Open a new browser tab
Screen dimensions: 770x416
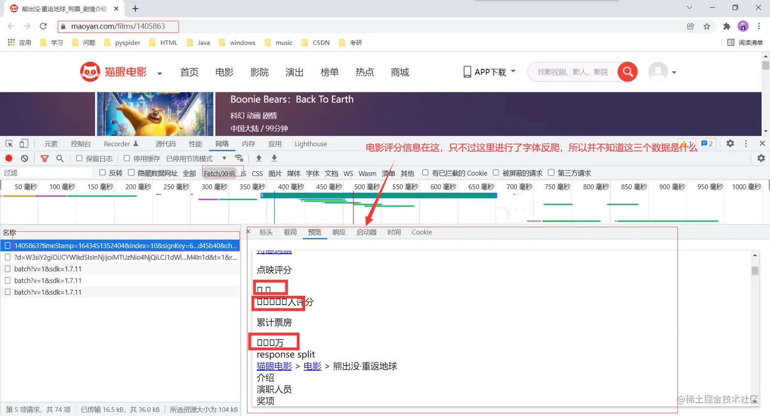point(135,8)
